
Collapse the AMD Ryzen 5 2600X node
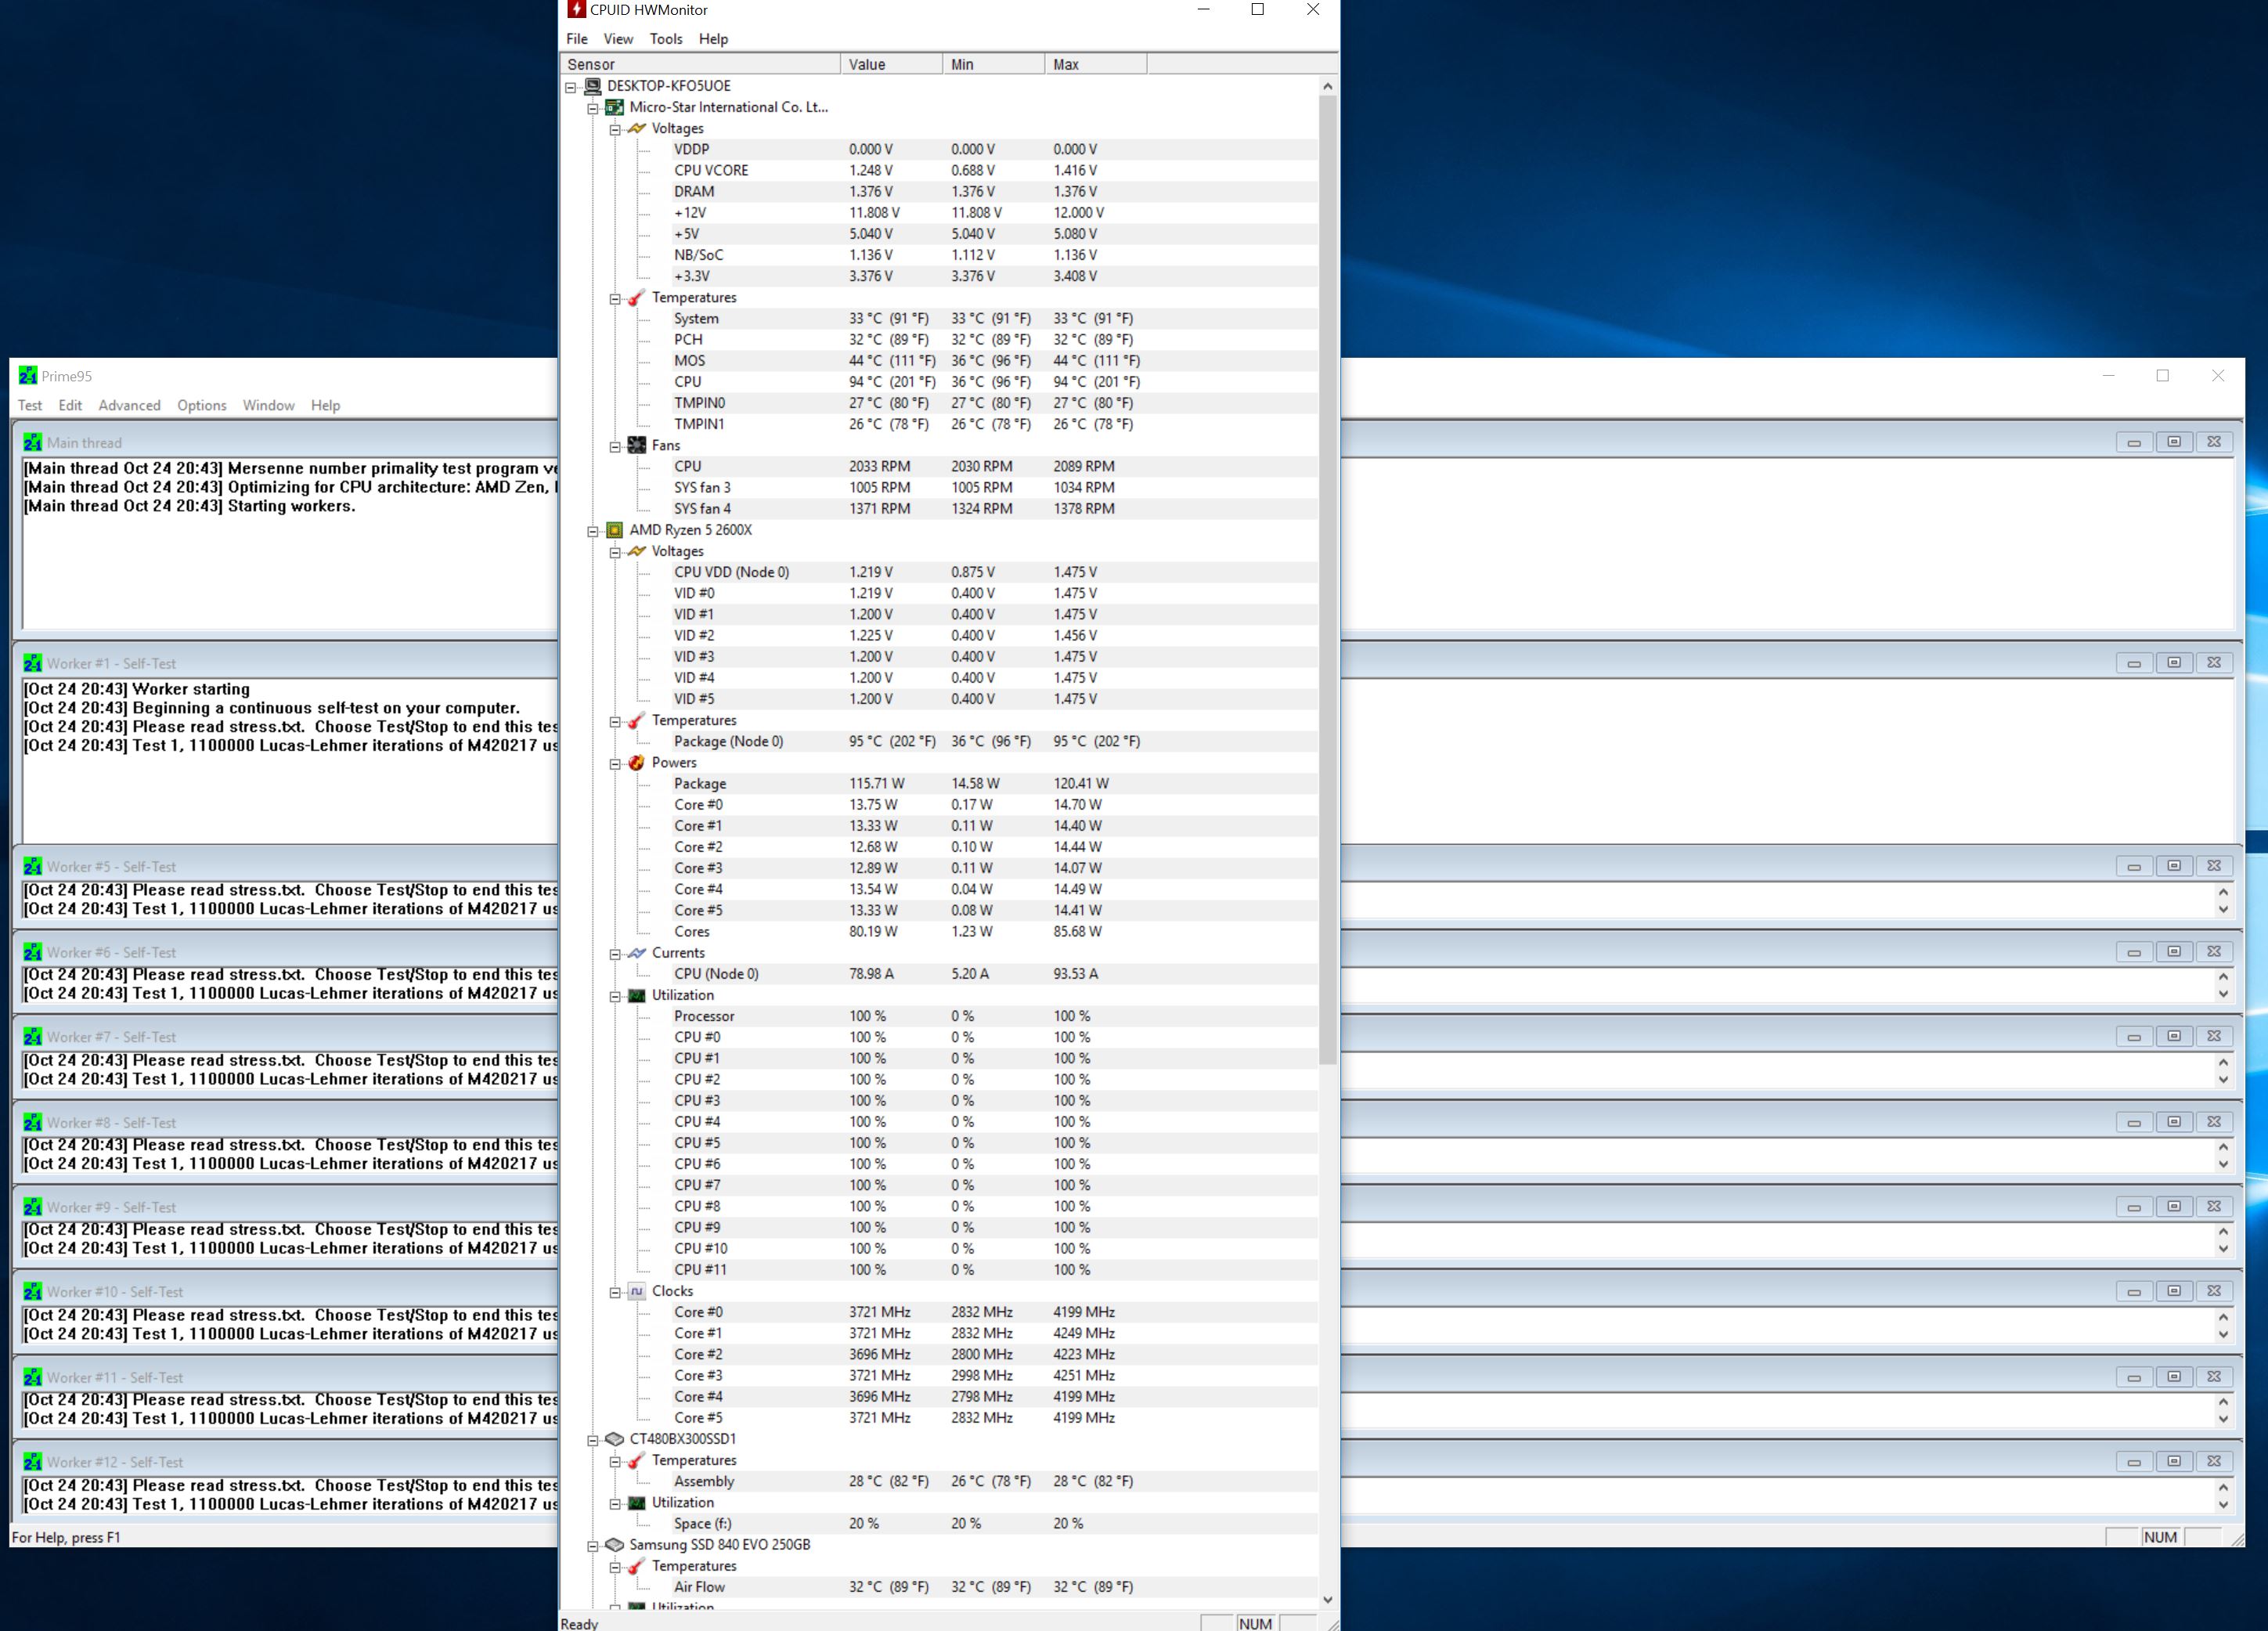[x=593, y=531]
